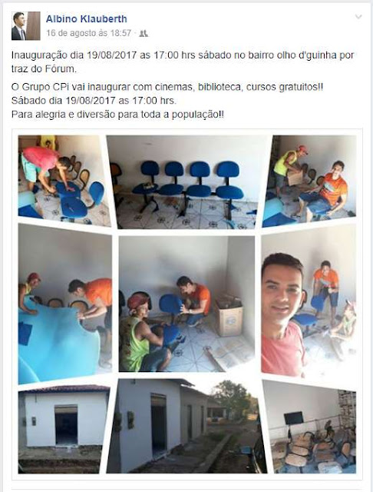Image resolution: width=373 pixels, height=492 pixels.
Task: Open the 16 de agosto às 18:57 timestamp
Action: coord(88,33)
